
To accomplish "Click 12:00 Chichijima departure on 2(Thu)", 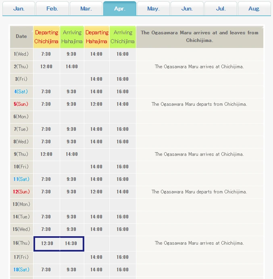I will [x=46, y=67].
